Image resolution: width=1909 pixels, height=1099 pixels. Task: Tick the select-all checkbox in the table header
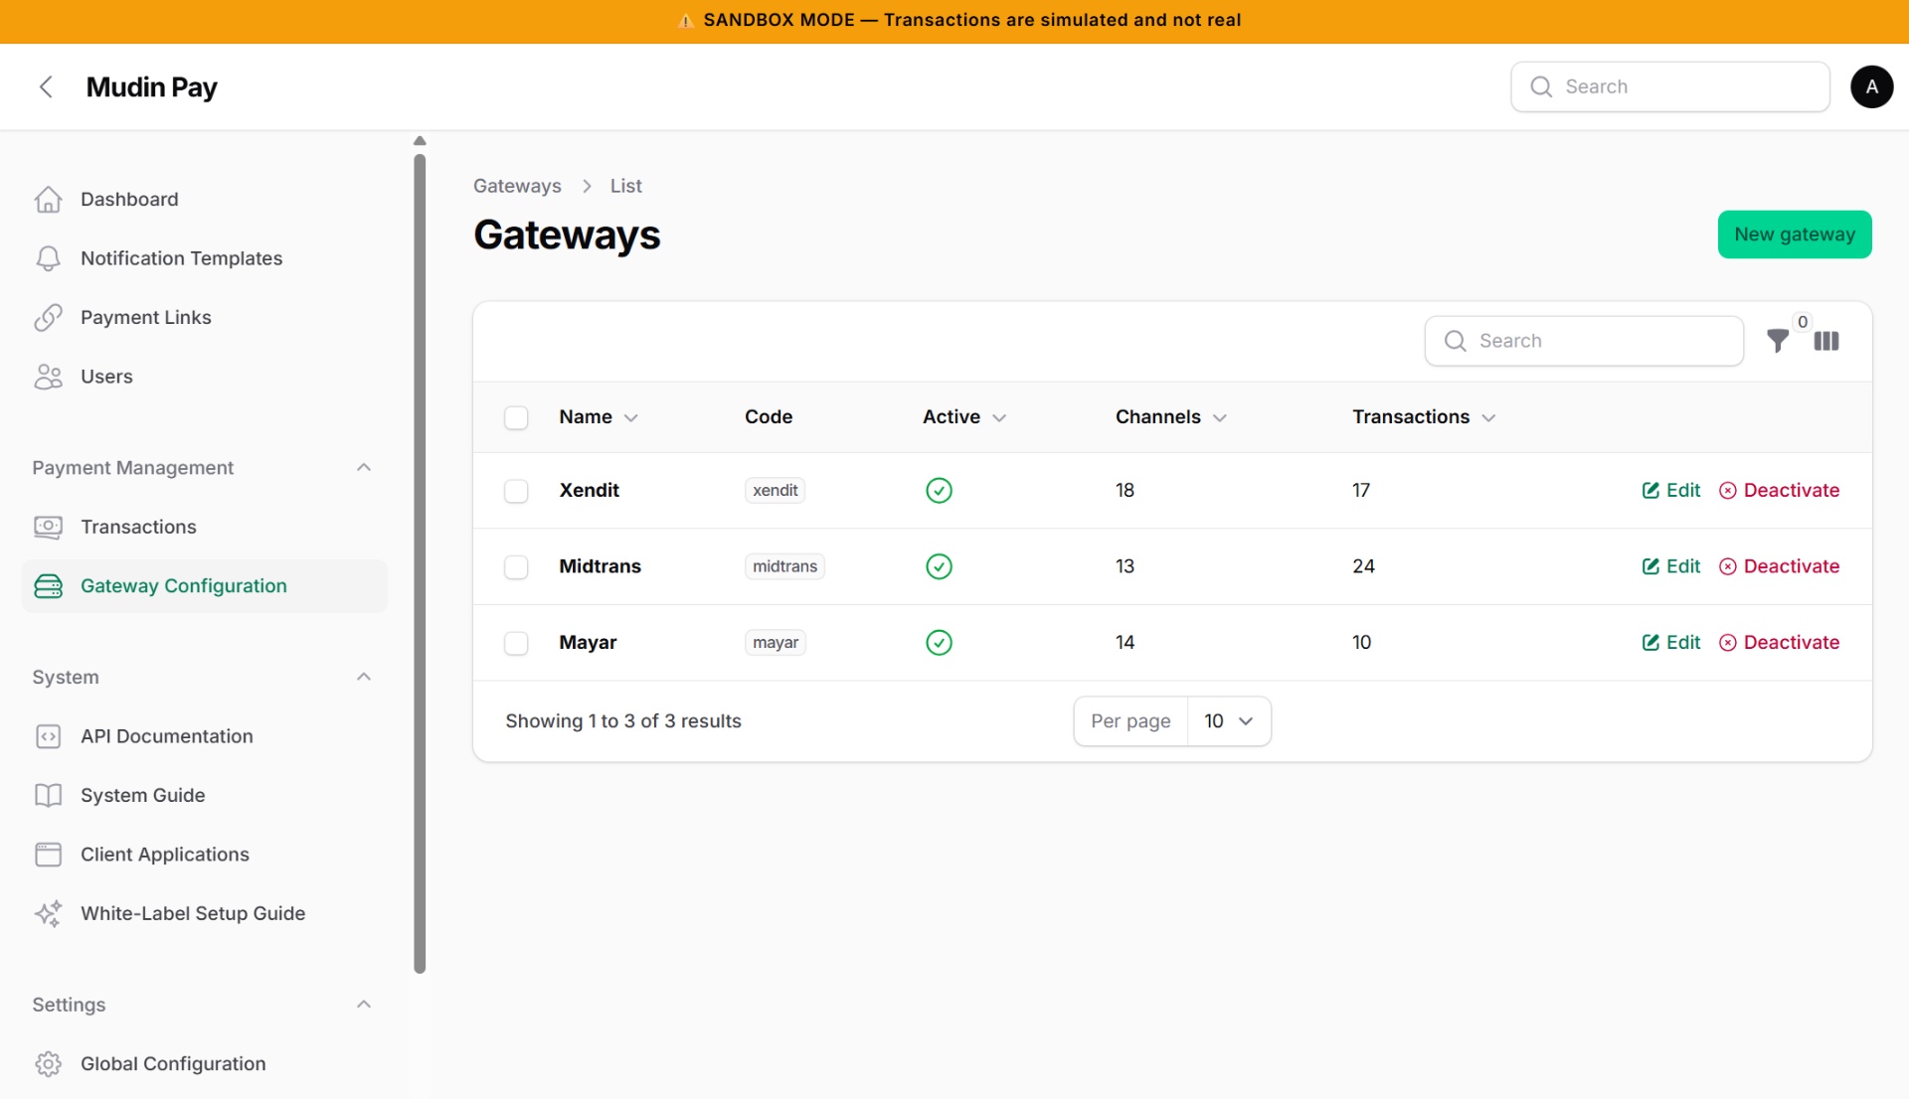point(516,417)
